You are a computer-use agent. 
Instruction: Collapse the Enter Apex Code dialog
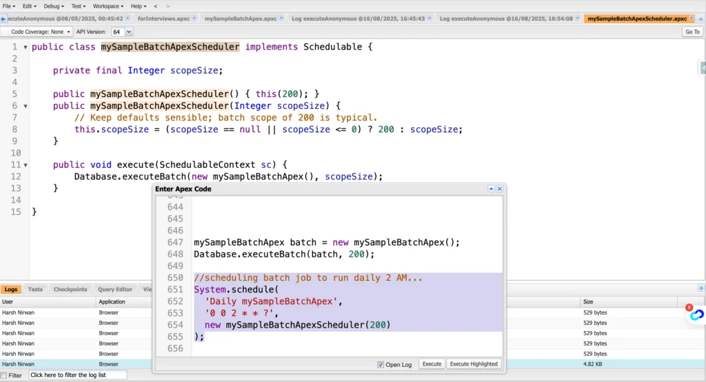[x=491, y=189]
